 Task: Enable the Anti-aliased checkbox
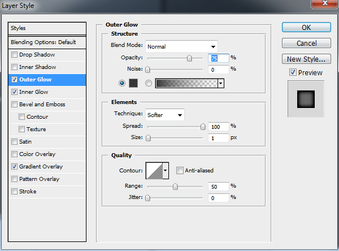tap(180, 171)
